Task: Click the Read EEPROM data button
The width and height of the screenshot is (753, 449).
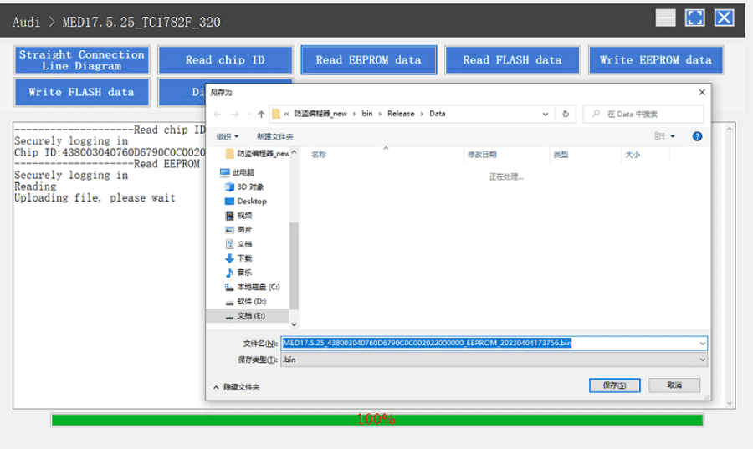Action: pyautogui.click(x=369, y=60)
